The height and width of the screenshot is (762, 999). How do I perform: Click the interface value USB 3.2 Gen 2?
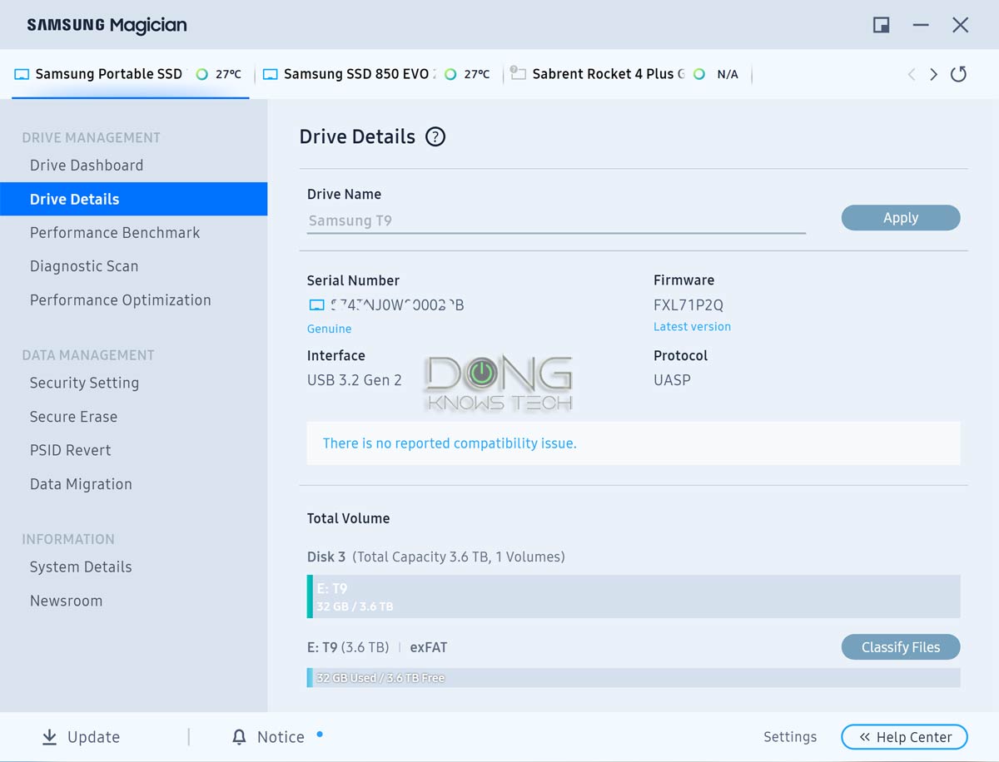355,380
